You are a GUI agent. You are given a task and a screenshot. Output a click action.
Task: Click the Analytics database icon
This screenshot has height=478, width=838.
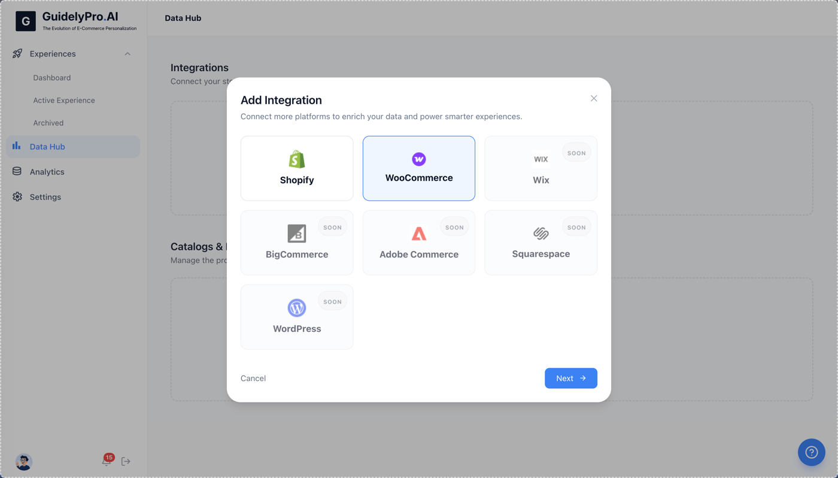(x=17, y=171)
